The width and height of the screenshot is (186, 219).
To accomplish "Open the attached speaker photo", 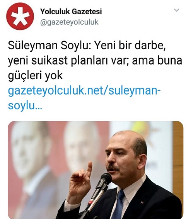I will pyautogui.click(x=96, y=170).
